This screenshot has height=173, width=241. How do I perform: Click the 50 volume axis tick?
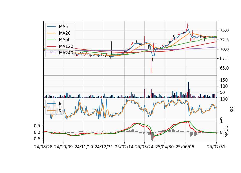[223, 92]
